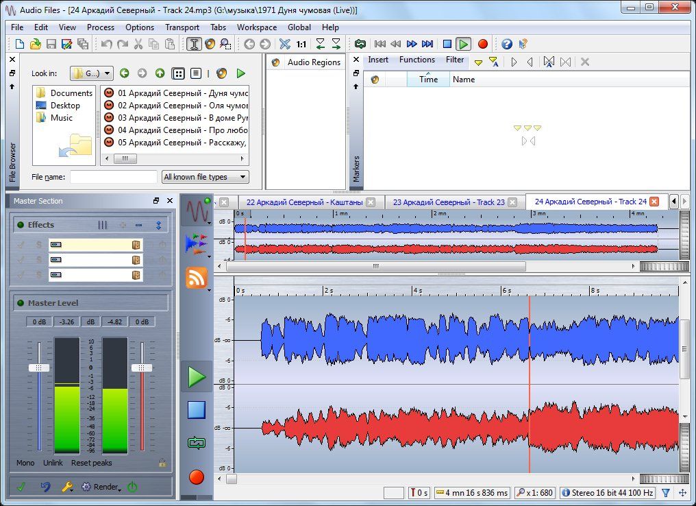The height and width of the screenshot is (506, 696).
Task: Toggle the Effects section green indicator
Action: pyautogui.click(x=21, y=225)
